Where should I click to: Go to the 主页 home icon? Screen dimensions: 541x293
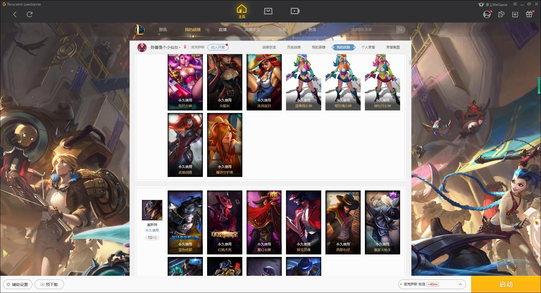point(241,12)
